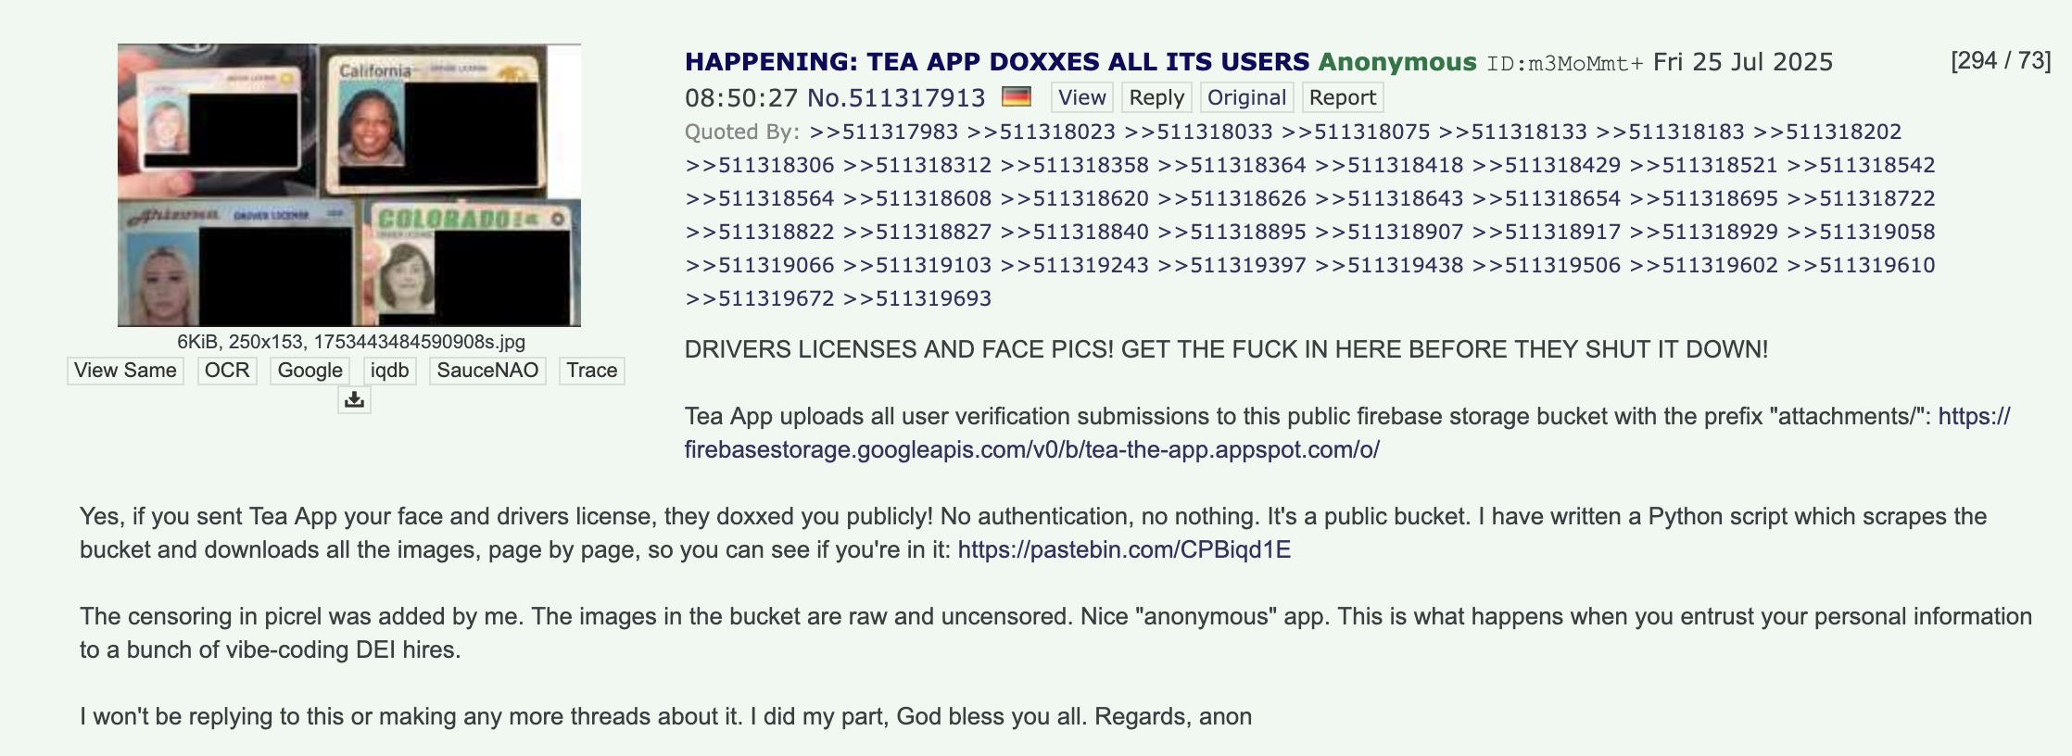Follow quote link >>511318542

[1861, 165]
